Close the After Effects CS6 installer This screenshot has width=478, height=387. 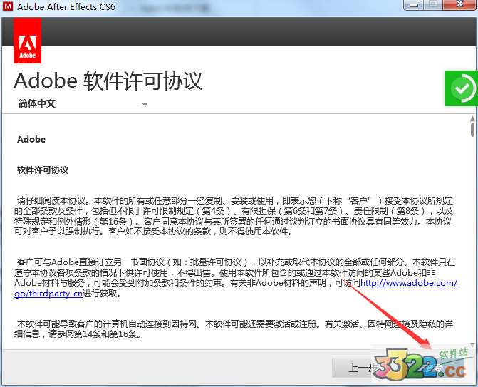pyautogui.click(x=459, y=4)
